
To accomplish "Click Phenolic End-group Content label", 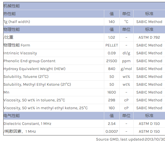I will 29,61.
